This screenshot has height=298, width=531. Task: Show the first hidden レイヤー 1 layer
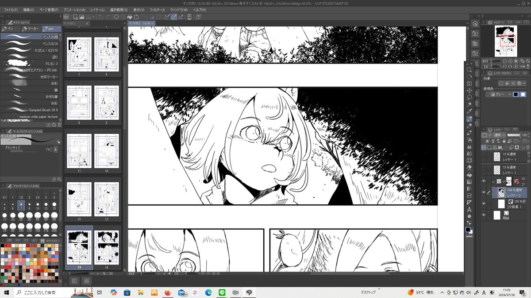pos(484,156)
